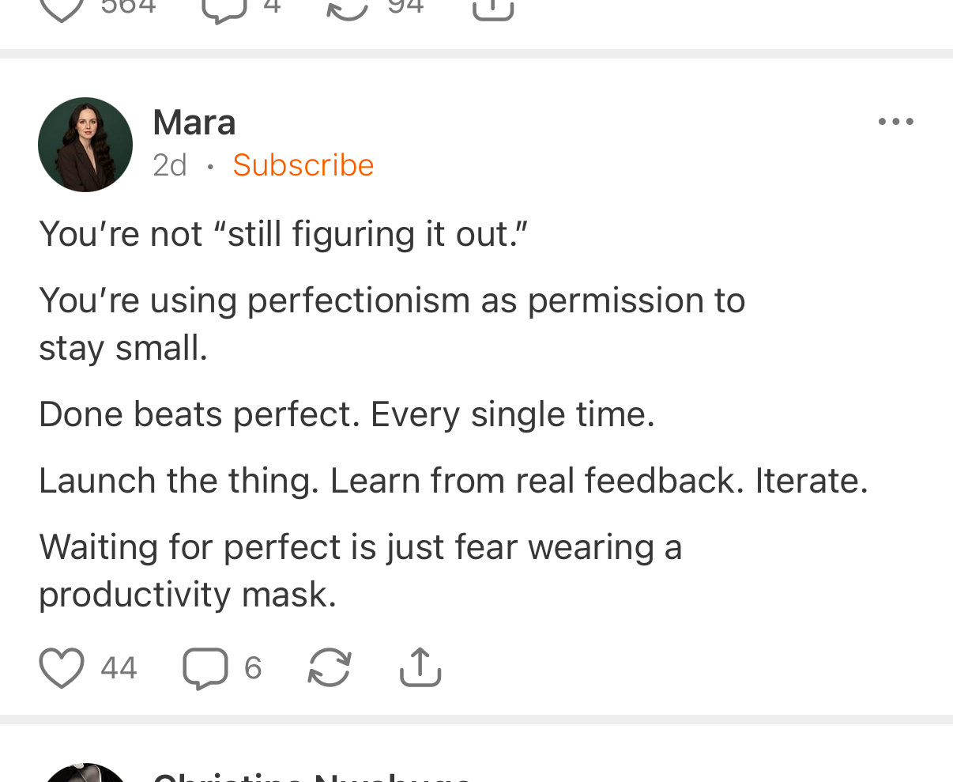953x782 pixels.
Task: Tap the 94 restack count on top post
Action: [405, 8]
